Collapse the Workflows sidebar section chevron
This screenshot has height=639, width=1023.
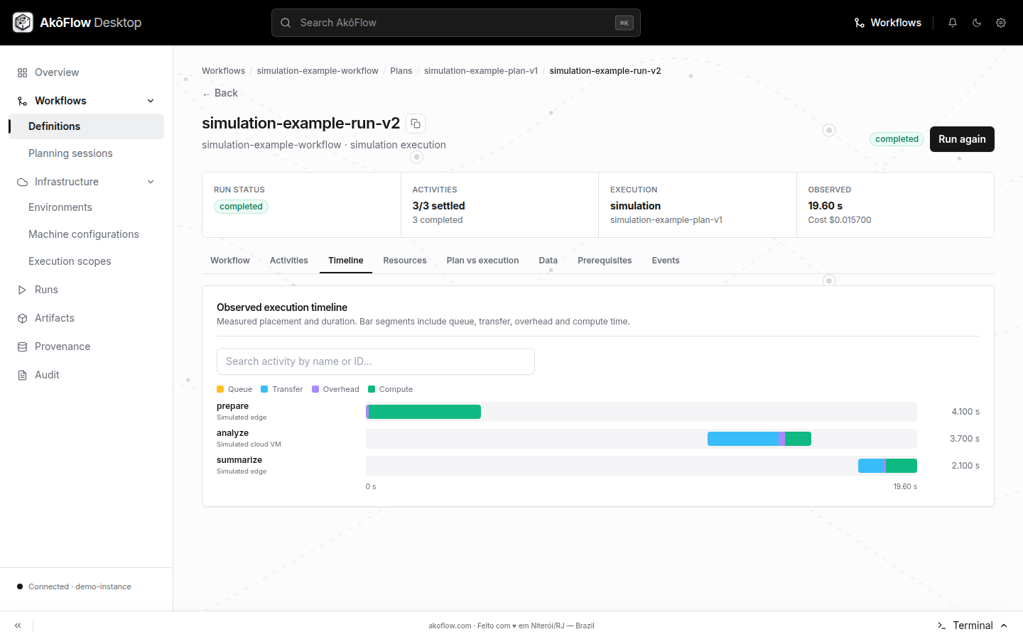click(151, 101)
